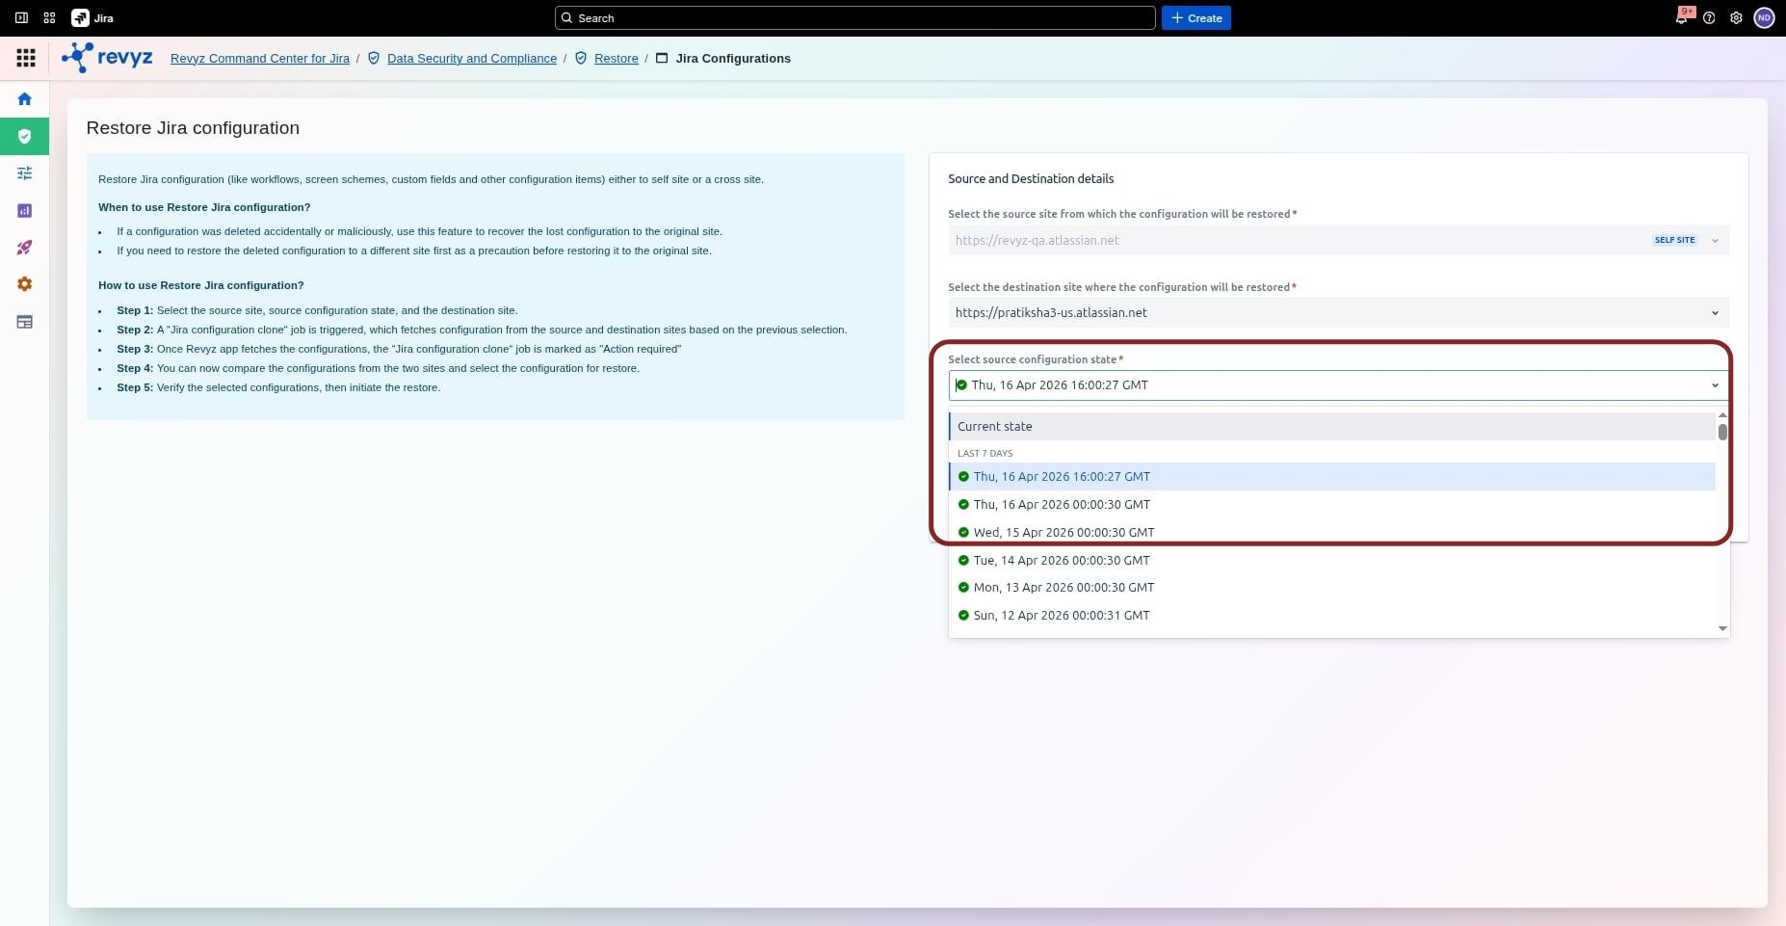Click the Jira logo in top bar
This screenshot has width=1786, height=926.
[93, 17]
